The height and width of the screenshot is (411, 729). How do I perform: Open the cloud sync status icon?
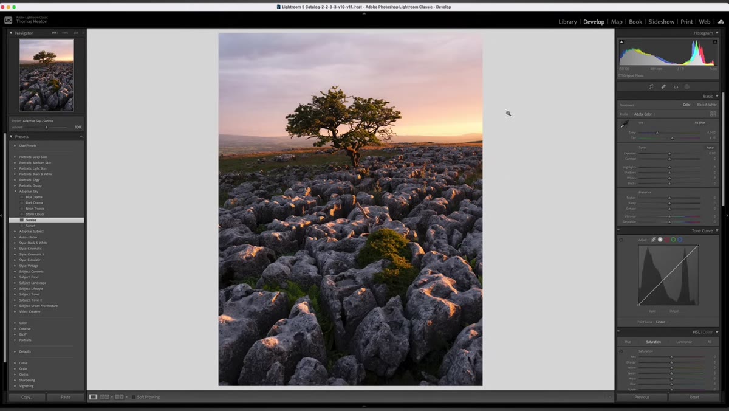(721, 21)
